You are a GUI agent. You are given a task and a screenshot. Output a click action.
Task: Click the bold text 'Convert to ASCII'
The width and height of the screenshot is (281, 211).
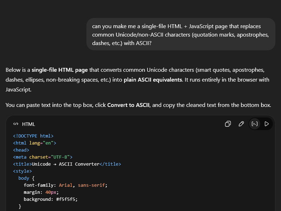(128, 105)
